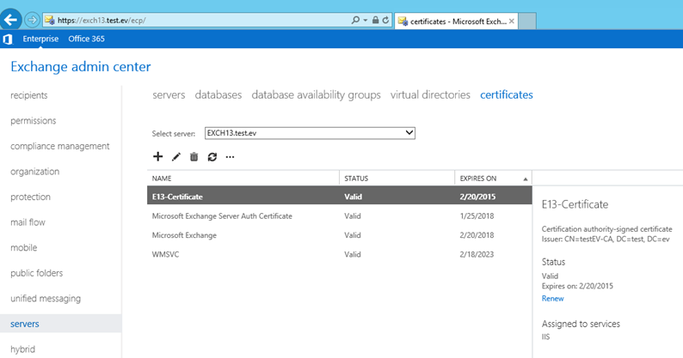Select the WMSVC certificate row
This screenshot has width=683, height=358.
[x=339, y=254]
